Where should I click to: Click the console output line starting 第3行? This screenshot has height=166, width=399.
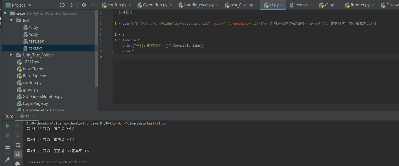tap(58, 151)
